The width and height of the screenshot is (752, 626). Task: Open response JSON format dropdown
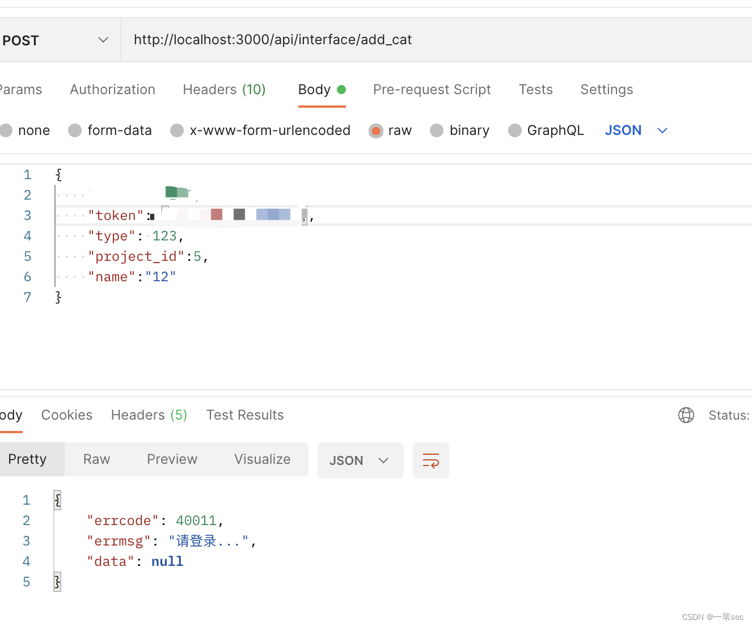point(360,460)
